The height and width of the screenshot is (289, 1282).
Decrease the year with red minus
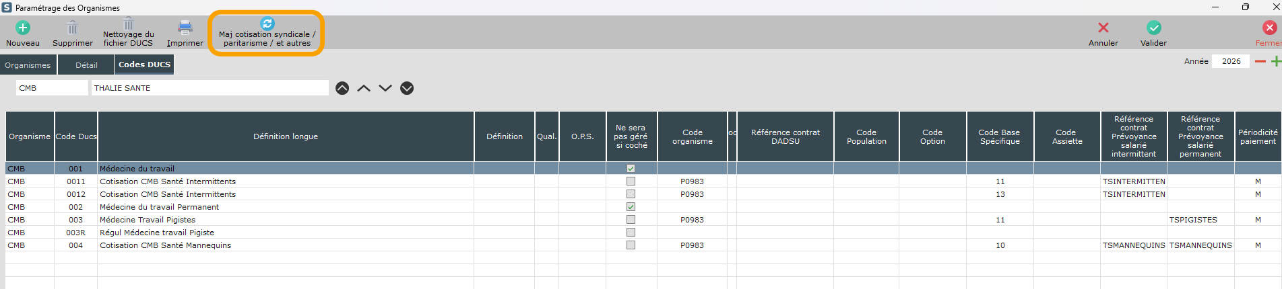point(1260,61)
